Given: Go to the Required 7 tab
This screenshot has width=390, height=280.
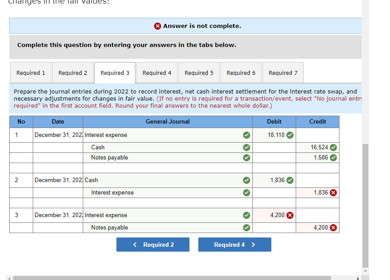Looking at the screenshot, I should [x=283, y=73].
